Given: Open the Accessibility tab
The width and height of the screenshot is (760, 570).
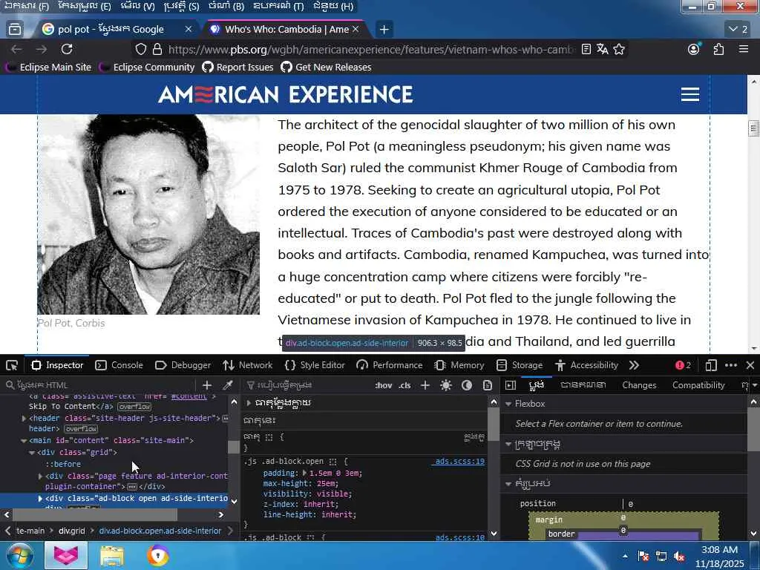Looking at the screenshot, I should [x=587, y=365].
